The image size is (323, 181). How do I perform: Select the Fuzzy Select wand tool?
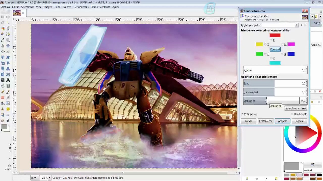pyautogui.click(x=8, y=23)
